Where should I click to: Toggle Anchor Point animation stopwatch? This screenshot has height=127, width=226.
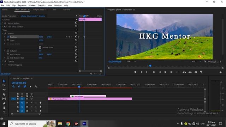[8, 54]
